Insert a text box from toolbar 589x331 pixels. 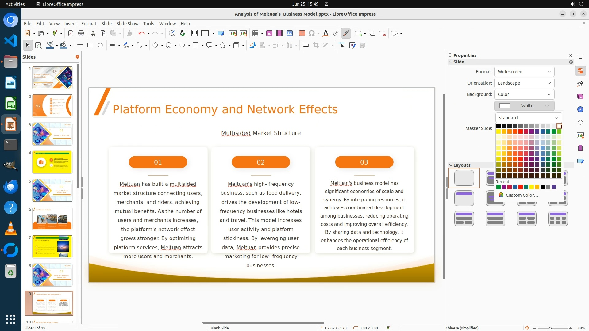click(302, 33)
